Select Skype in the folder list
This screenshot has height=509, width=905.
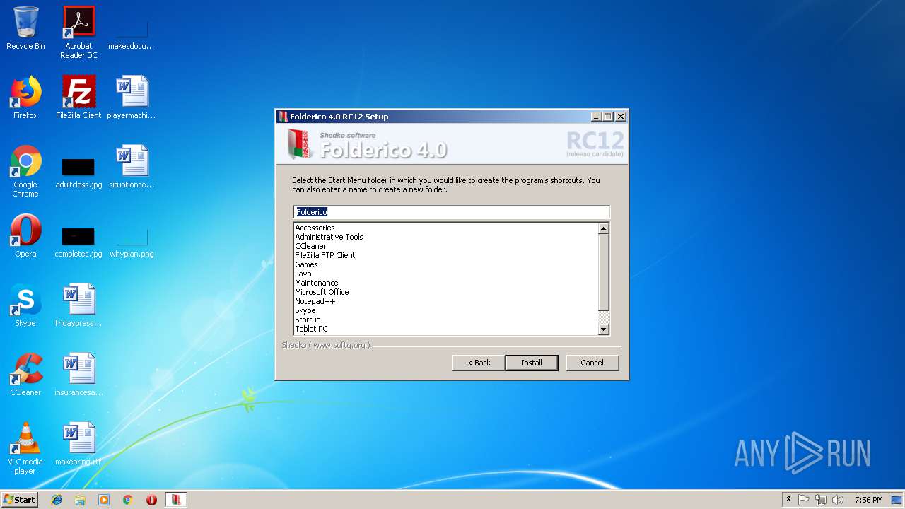(x=305, y=310)
